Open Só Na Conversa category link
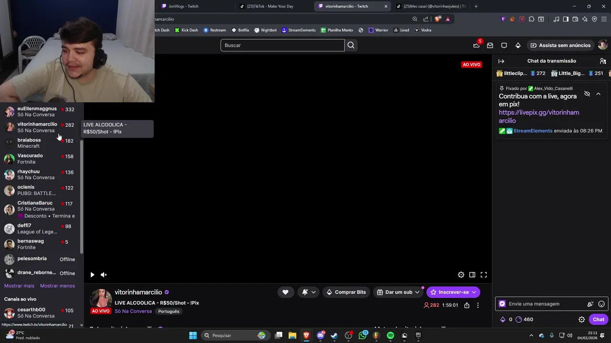The width and height of the screenshot is (611, 343). click(133, 311)
